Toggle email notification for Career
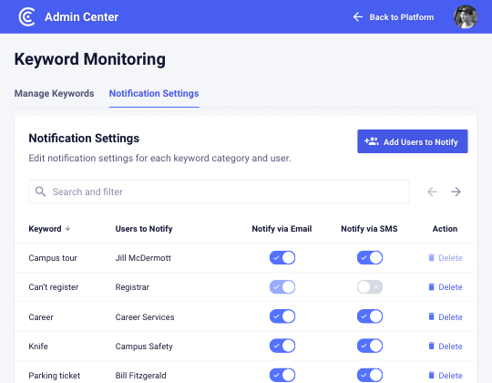Screen dimensions: 492x383 tap(282, 316)
